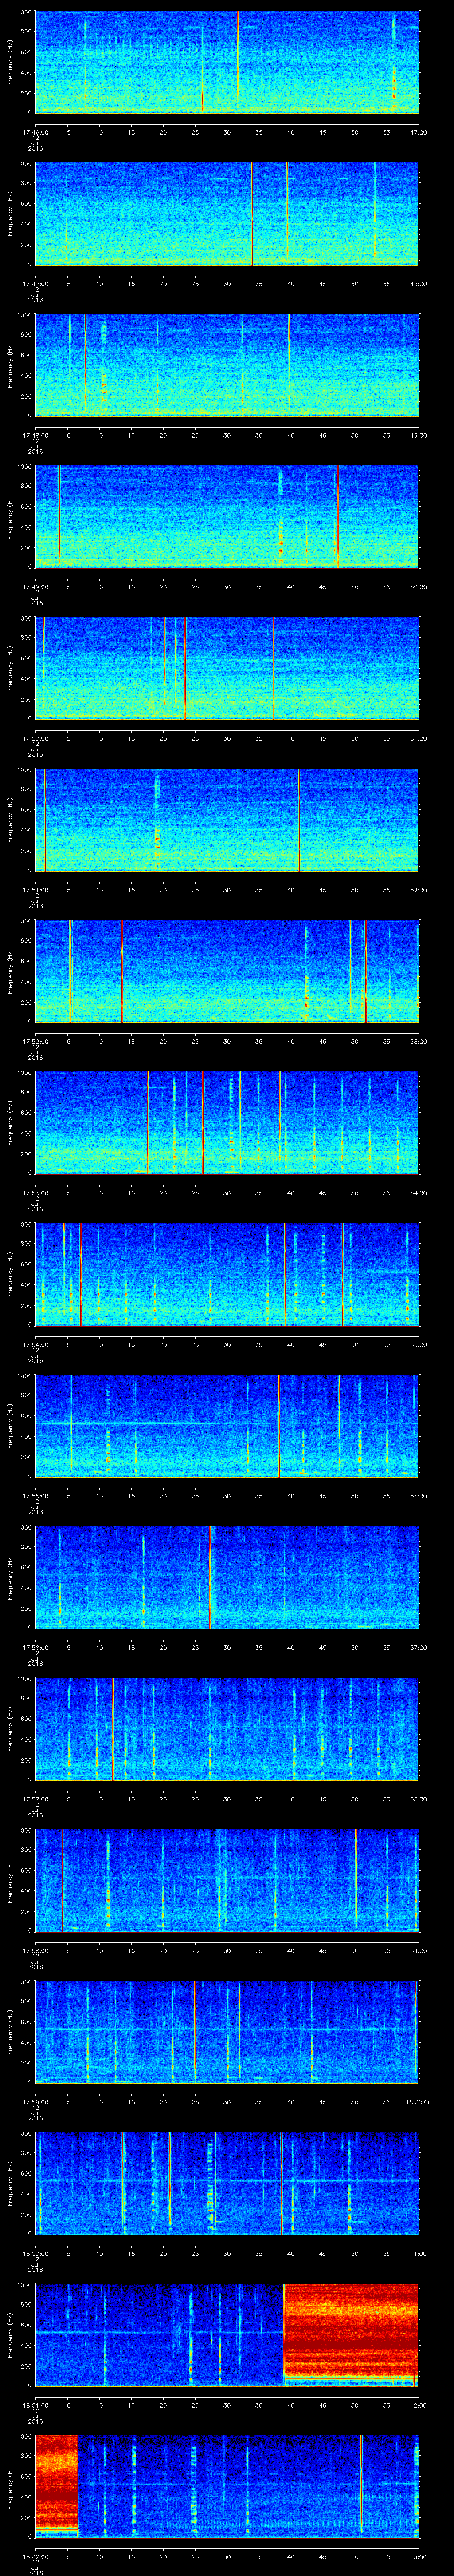Click the 17:53:00 time axis label
Screen dimensions: 454x2576
pyautogui.click(x=35, y=1192)
